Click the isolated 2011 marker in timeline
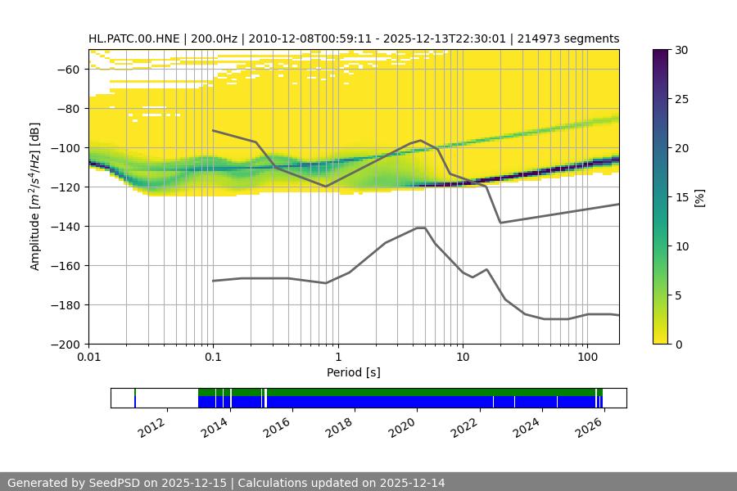This screenshot has height=491, width=737. [135, 399]
